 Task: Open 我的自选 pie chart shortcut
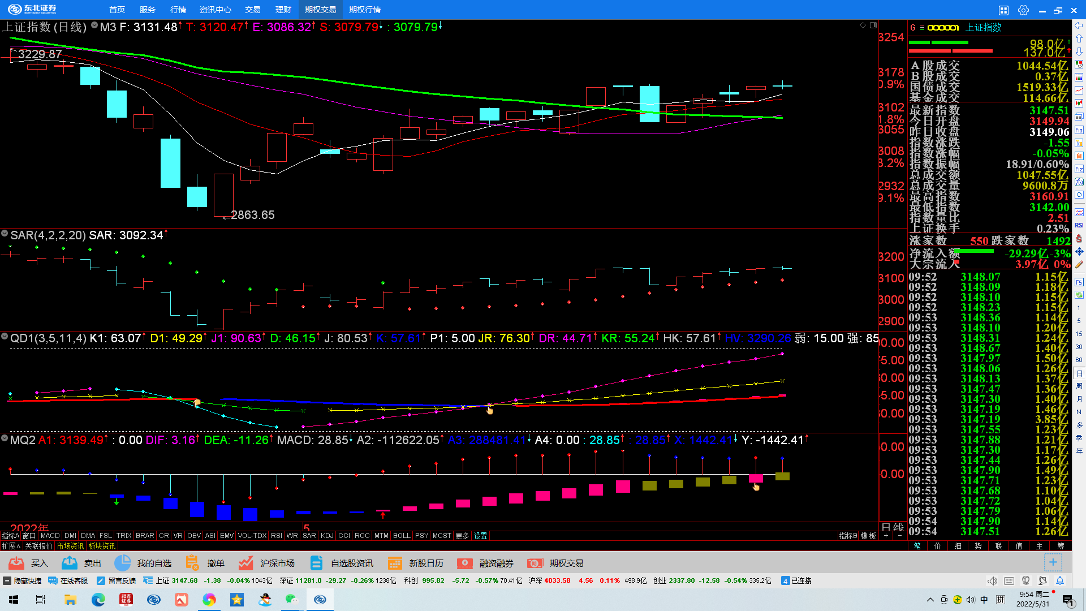122,563
